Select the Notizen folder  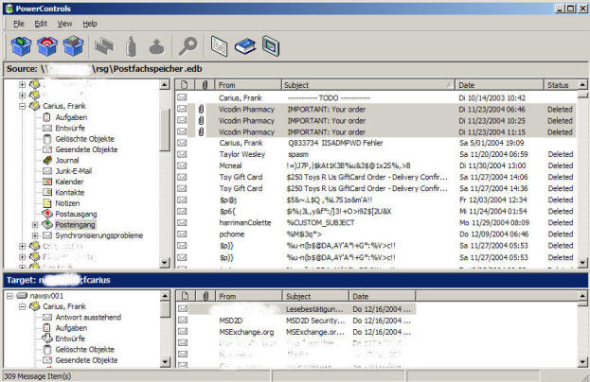(x=67, y=203)
